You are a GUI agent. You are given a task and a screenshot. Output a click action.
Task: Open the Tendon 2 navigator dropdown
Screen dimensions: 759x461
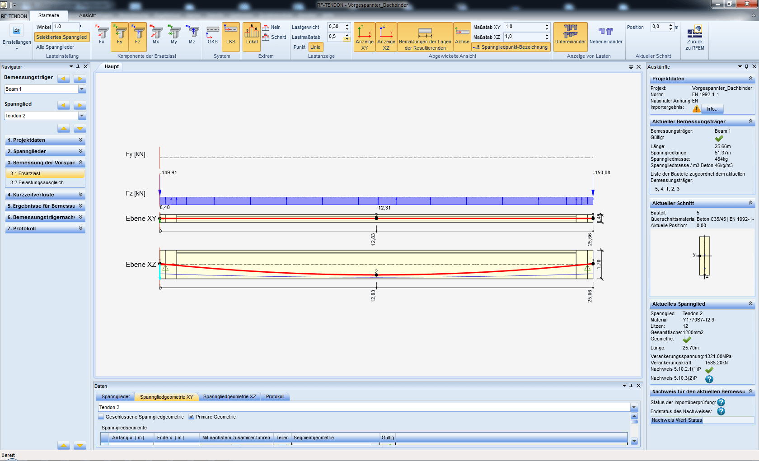(x=82, y=116)
